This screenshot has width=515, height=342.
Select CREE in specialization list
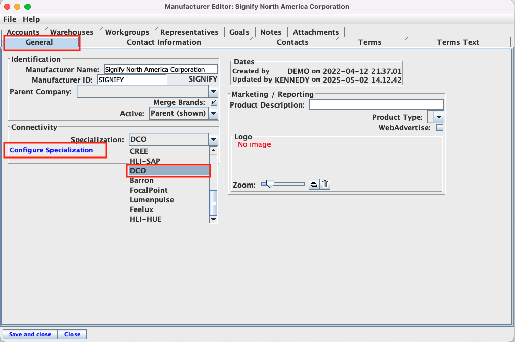point(169,151)
